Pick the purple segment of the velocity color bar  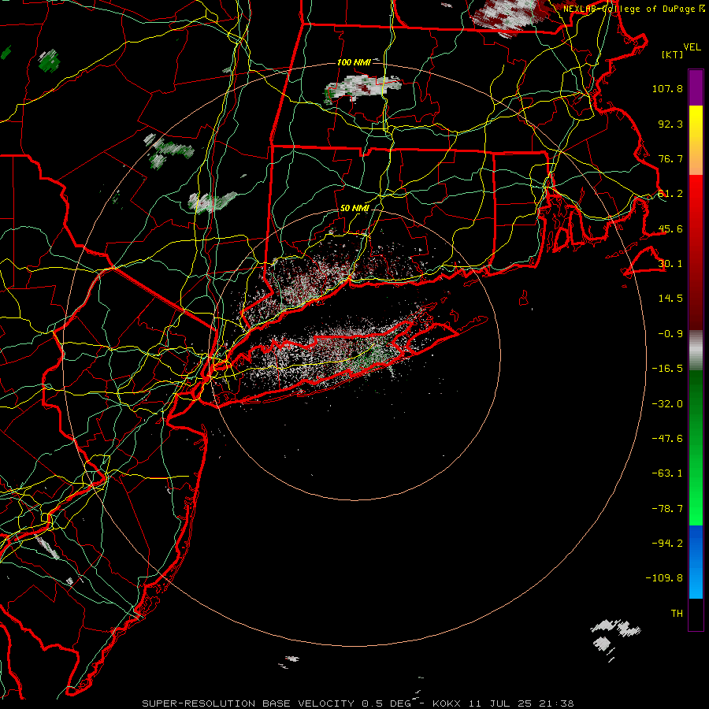pos(696,88)
